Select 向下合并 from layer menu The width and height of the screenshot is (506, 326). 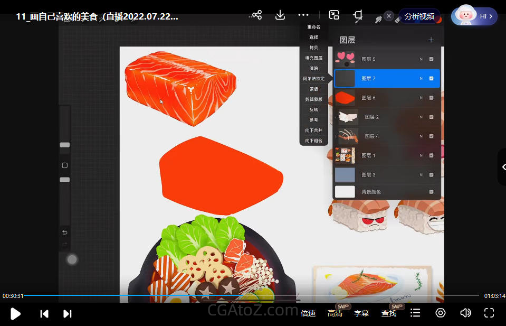pyautogui.click(x=313, y=131)
